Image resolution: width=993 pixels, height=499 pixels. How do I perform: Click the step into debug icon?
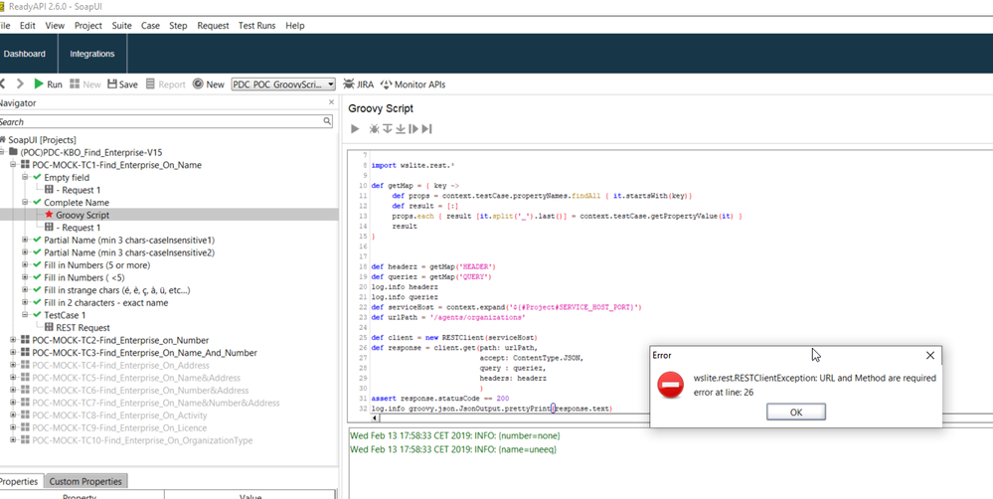401,129
